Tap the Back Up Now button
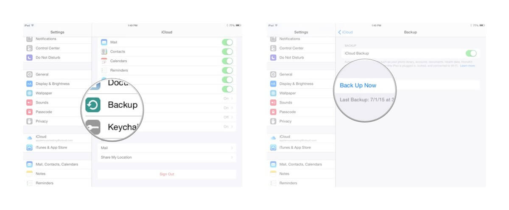The image size is (509, 210). pos(358,85)
